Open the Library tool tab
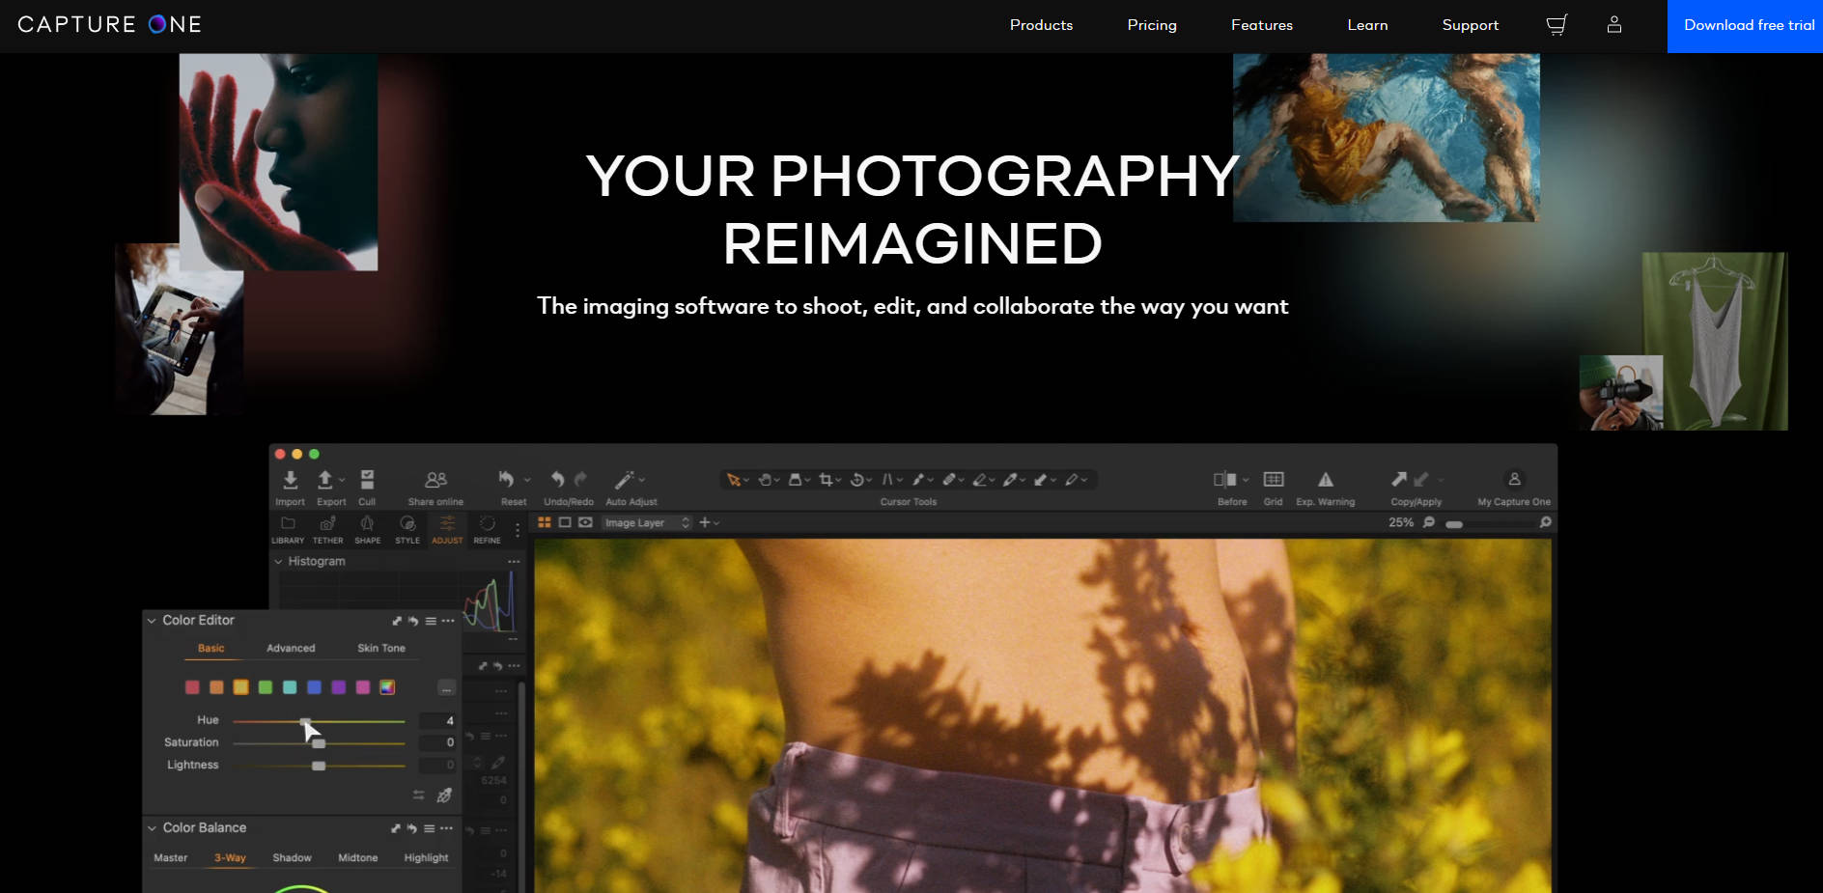The height and width of the screenshot is (893, 1823). coord(288,530)
